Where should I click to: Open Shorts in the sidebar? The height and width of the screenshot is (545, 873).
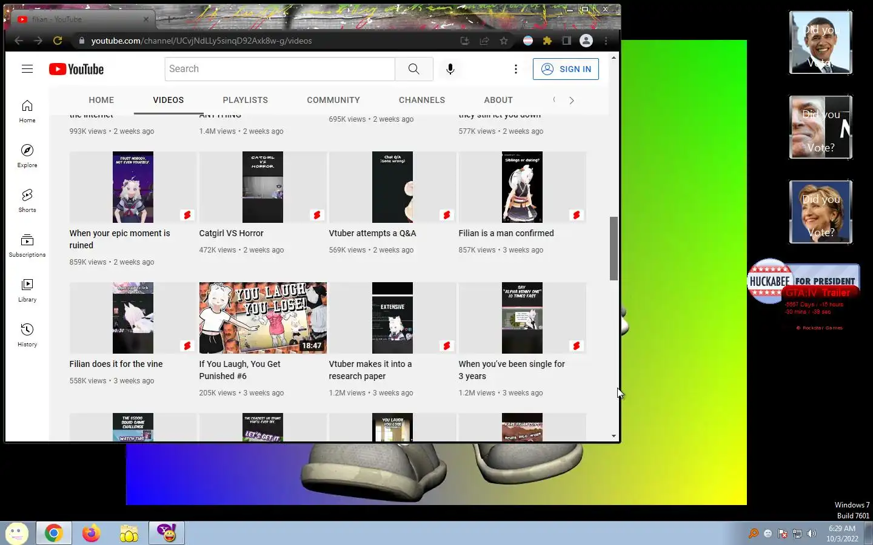(27, 201)
